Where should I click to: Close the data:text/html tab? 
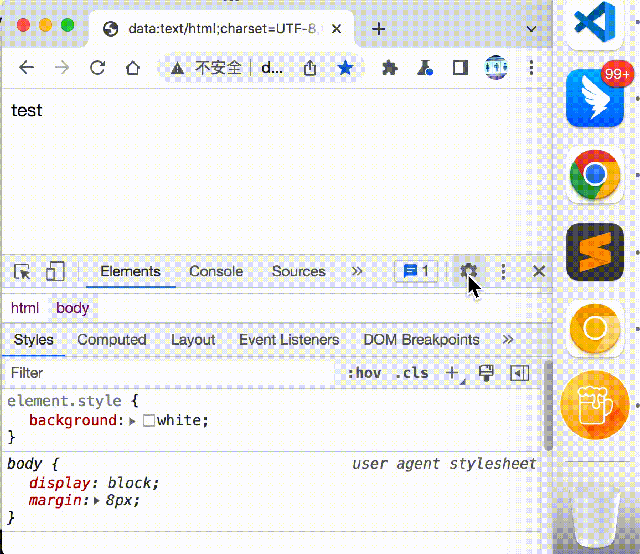pyautogui.click(x=336, y=29)
